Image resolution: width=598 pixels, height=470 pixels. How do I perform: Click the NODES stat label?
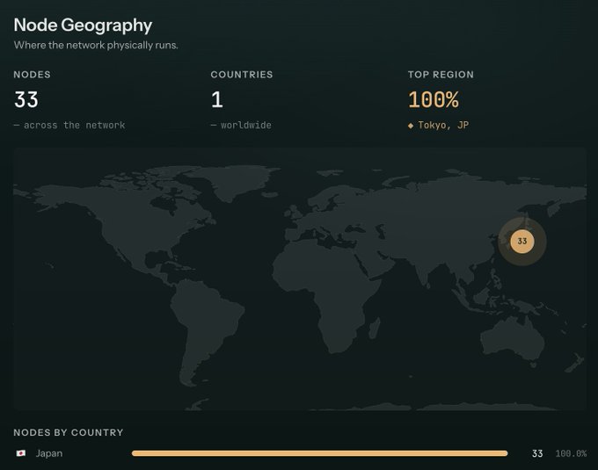pos(32,75)
